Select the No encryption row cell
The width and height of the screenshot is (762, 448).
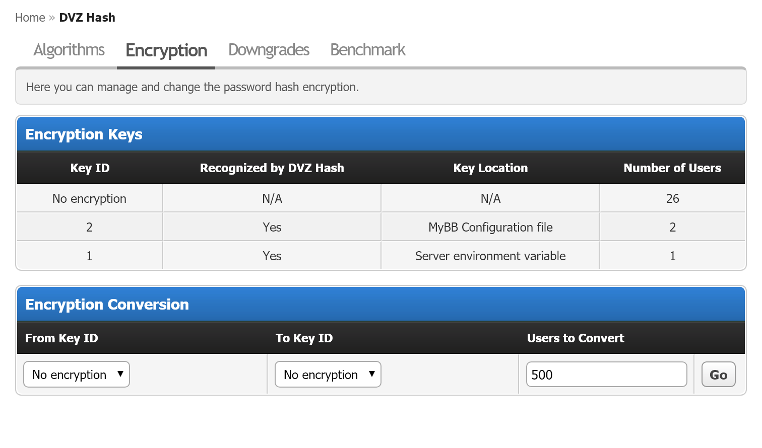point(89,199)
